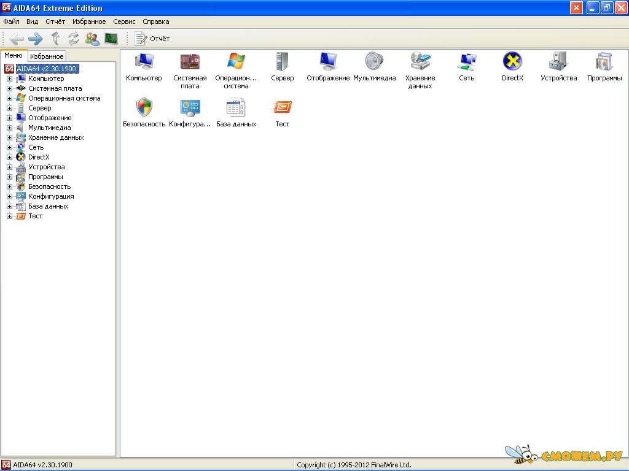The image size is (629, 471).
Task: Select Сервер in the tree
Action: [x=40, y=108]
